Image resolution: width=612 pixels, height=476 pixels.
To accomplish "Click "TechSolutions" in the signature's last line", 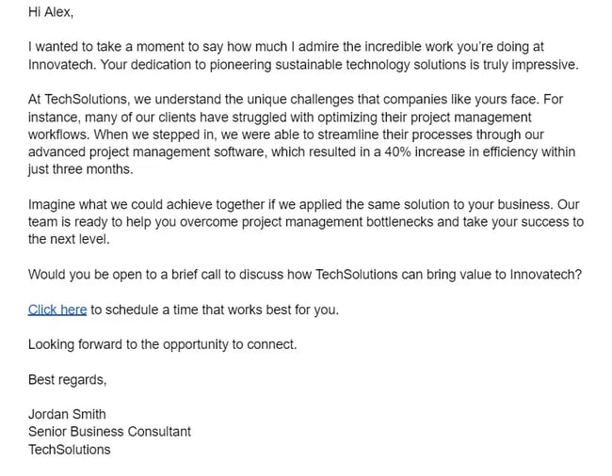I will pyautogui.click(x=69, y=450).
